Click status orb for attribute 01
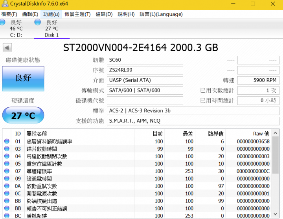 pyautogui.click(x=7, y=141)
